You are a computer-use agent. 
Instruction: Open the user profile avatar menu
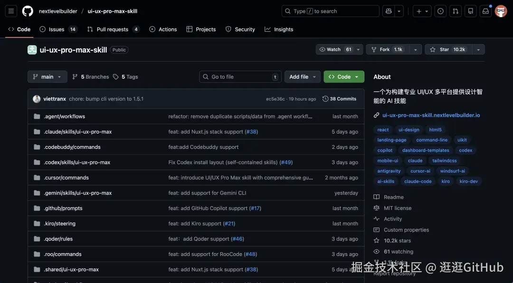[501, 11]
